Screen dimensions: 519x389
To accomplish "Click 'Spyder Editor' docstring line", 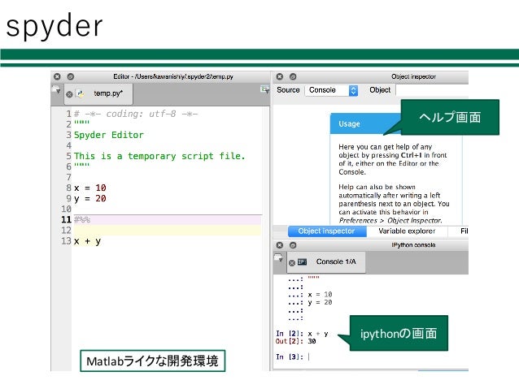I will pyautogui.click(x=109, y=135).
